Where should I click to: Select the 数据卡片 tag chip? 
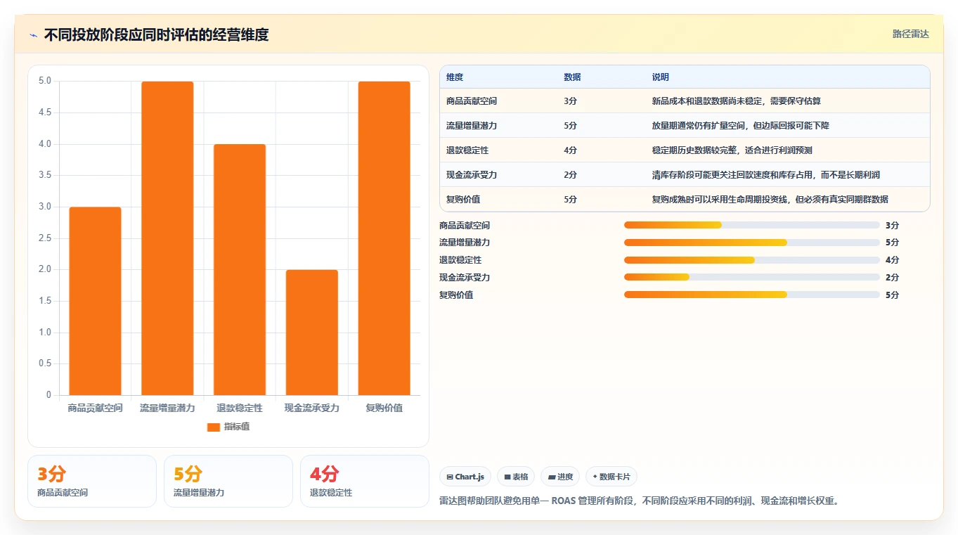point(611,477)
